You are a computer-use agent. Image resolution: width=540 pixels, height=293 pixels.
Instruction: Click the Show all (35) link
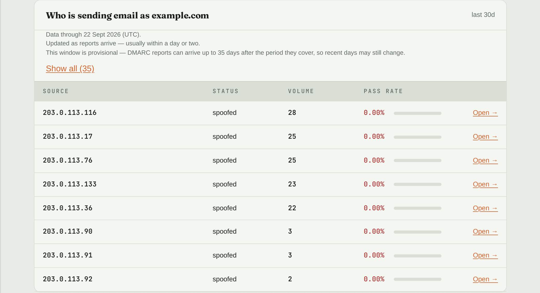pos(70,68)
